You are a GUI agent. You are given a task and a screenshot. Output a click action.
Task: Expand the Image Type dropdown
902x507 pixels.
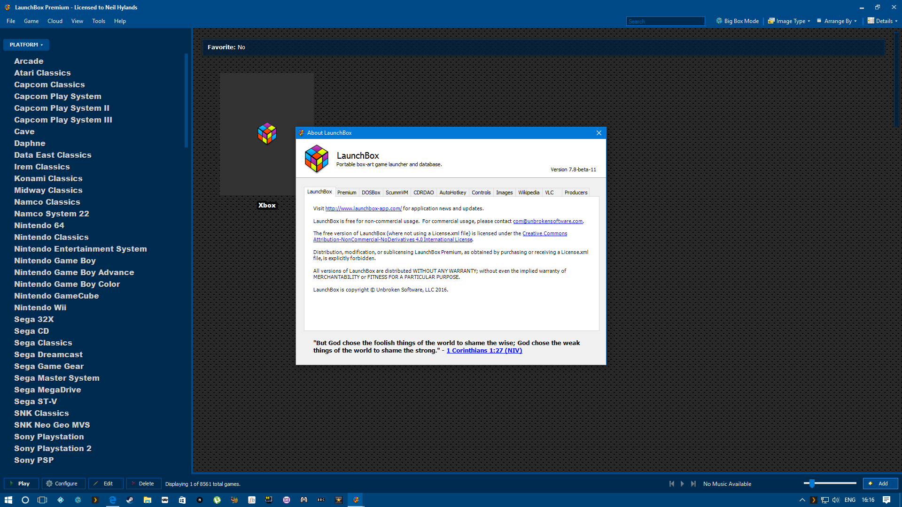(790, 21)
